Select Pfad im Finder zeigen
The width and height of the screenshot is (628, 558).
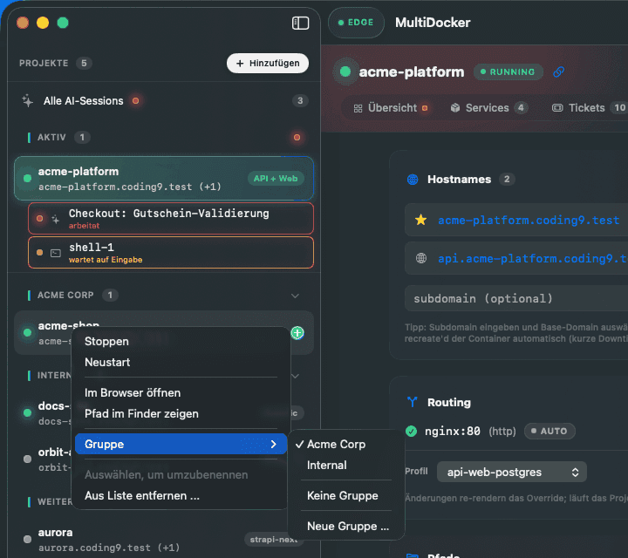coord(141,413)
